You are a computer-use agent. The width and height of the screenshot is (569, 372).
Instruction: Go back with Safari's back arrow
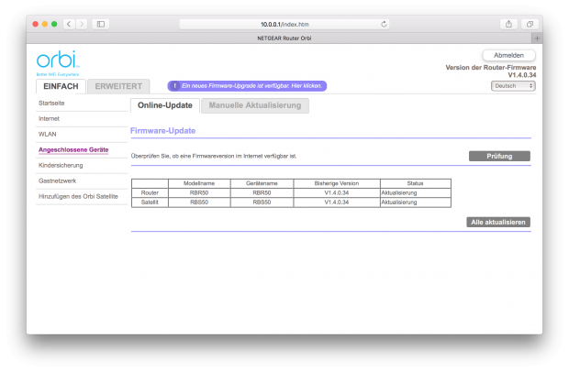(69, 24)
